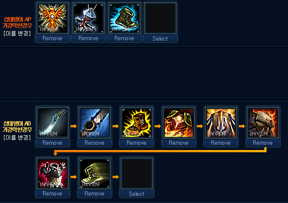
Task: Rename the AP build via [이름 변경]
Action: pyautogui.click(x=17, y=33)
